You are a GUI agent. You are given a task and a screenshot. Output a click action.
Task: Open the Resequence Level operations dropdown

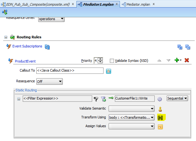click(51, 19)
